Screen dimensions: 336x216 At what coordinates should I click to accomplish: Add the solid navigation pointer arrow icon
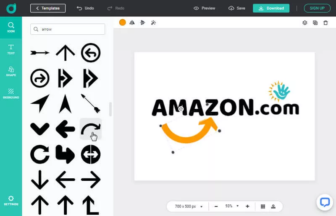coord(40,103)
